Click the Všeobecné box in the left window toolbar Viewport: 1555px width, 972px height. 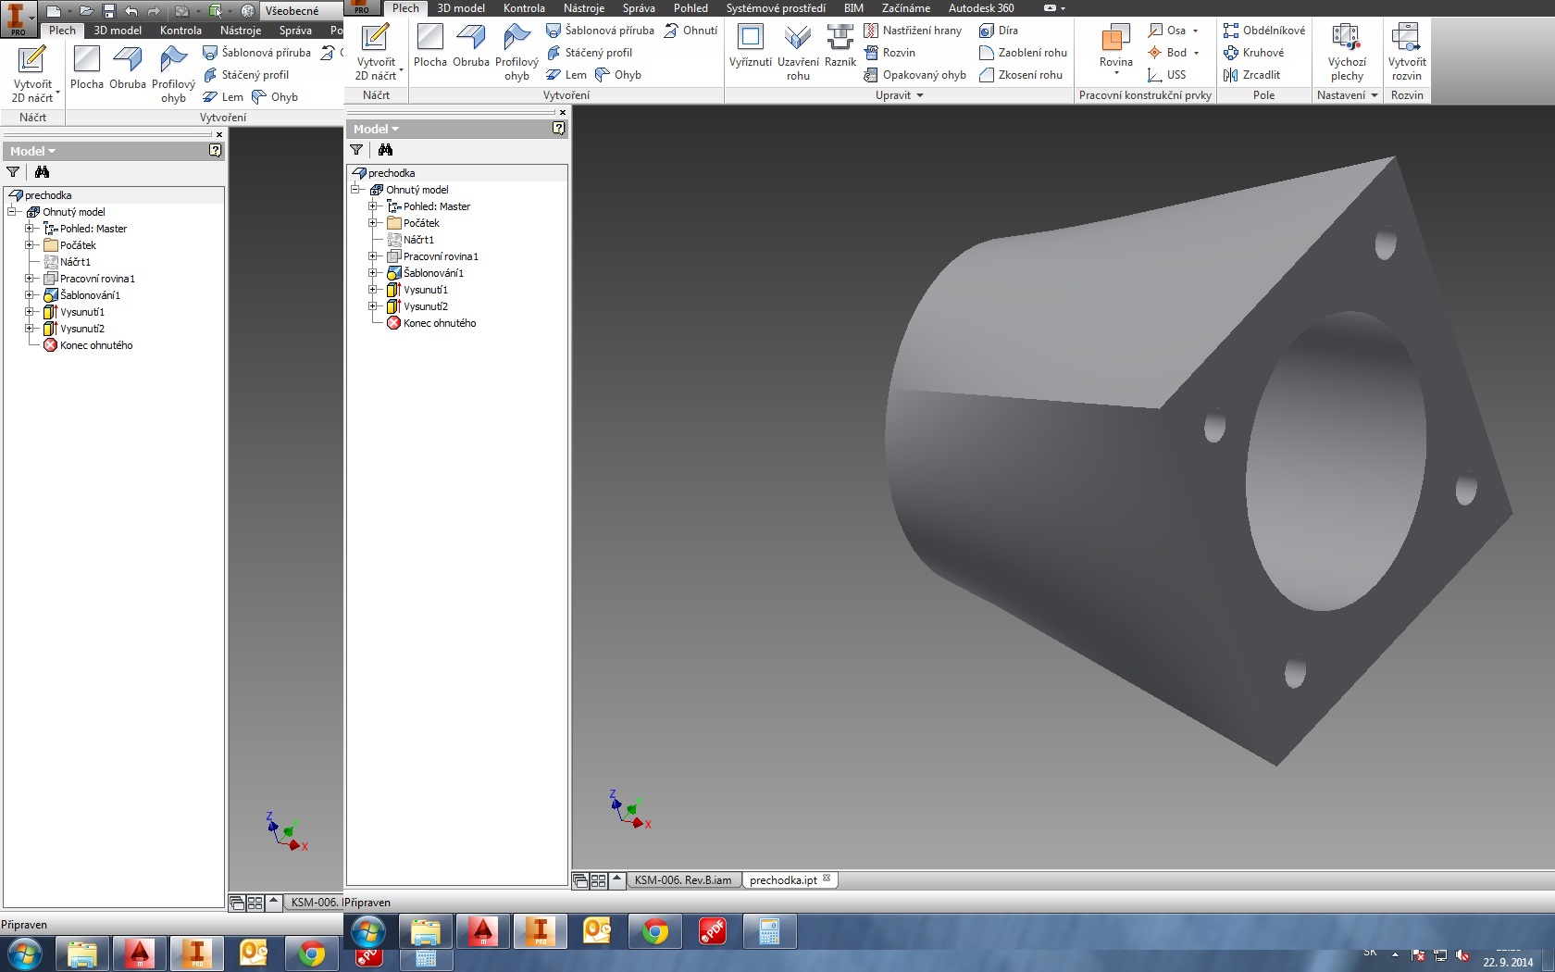pyautogui.click(x=300, y=11)
